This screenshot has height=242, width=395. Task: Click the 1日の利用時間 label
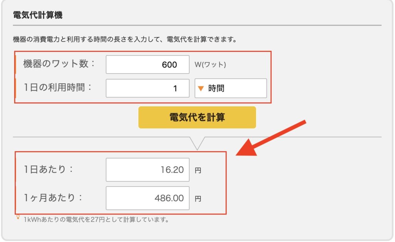coord(58,88)
